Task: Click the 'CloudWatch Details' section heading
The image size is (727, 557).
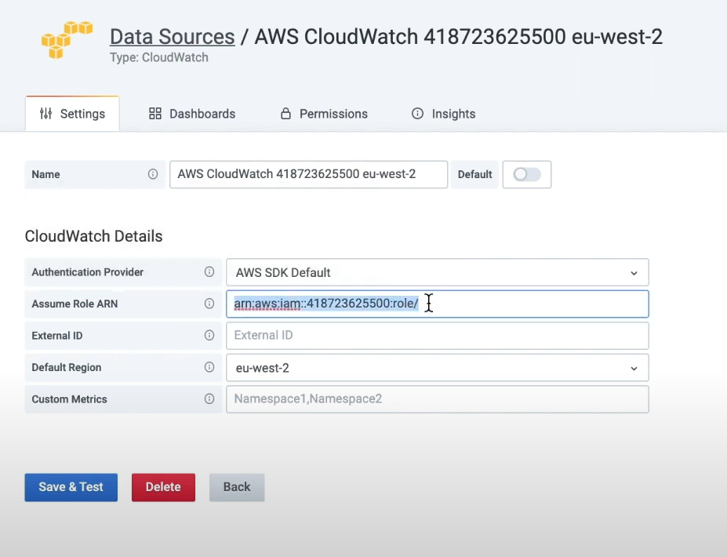Action: pyautogui.click(x=93, y=236)
